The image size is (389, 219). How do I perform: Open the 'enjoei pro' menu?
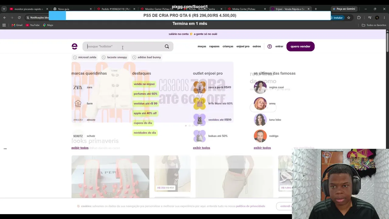(243, 47)
